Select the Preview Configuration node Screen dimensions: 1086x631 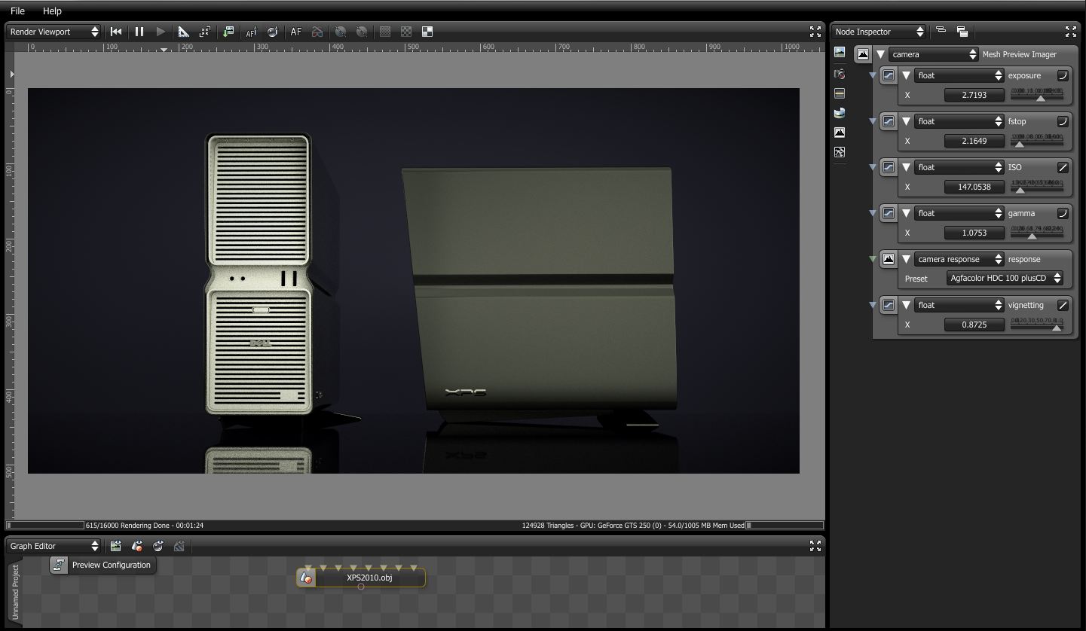[103, 565]
